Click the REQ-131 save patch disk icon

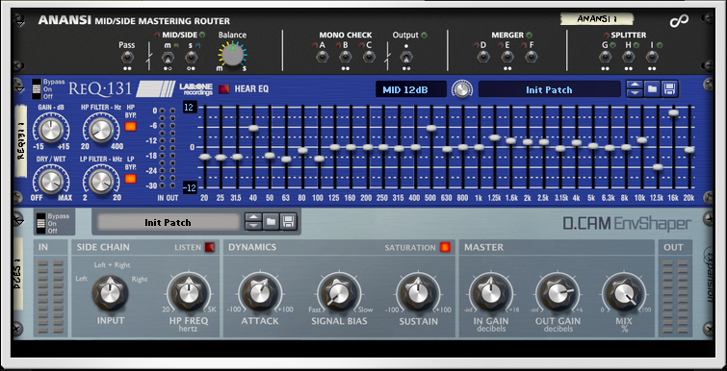tap(669, 88)
